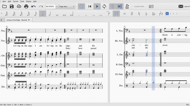Select 32nd note duration

(x=21, y=14)
